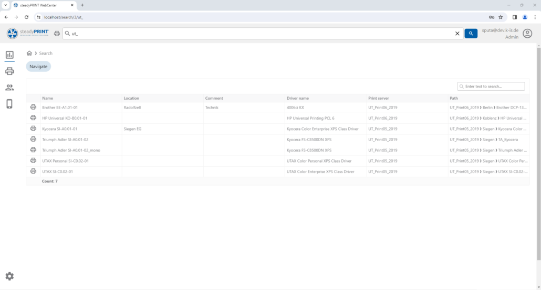541x290 pixels.
Task: Open the mobile devices section in sidebar
Action: [9, 104]
